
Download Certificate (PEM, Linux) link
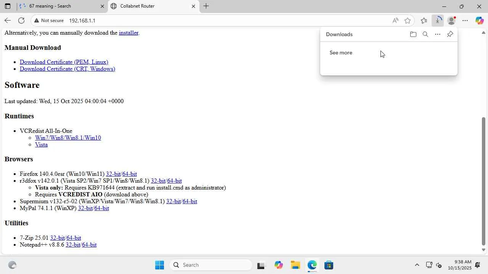[64, 62]
